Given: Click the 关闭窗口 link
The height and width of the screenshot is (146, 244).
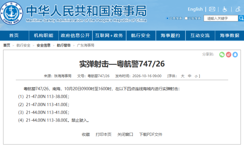Looking at the screenshot, I should pyautogui.click(x=125, y=134).
